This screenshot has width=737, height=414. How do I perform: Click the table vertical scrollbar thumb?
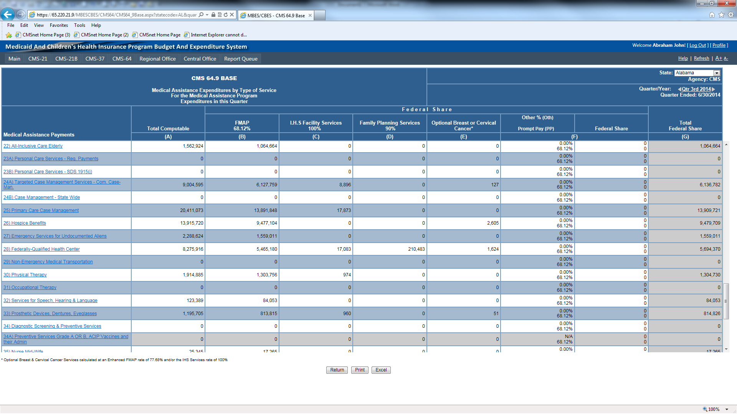click(726, 301)
